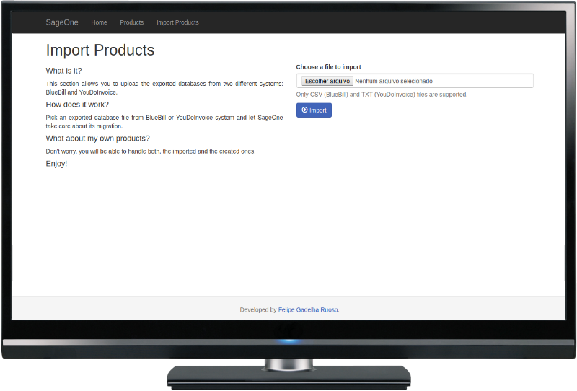Go to the Products navigation item
Image resolution: width=577 pixels, height=391 pixels.
[131, 22]
